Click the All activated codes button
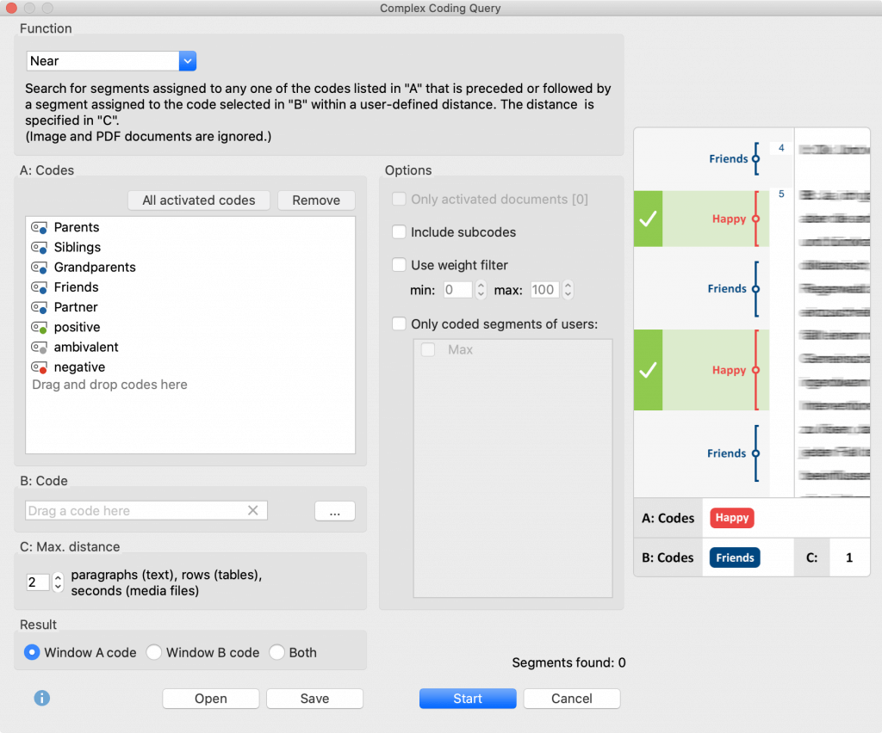This screenshot has height=733, width=882. [x=199, y=200]
